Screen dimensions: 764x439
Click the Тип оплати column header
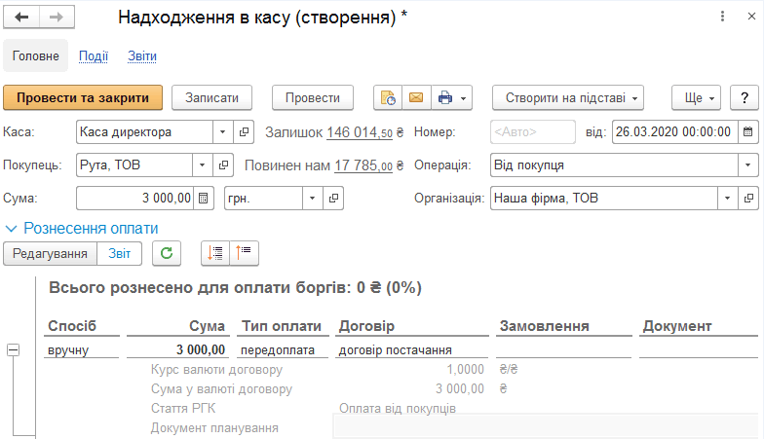[x=282, y=325]
